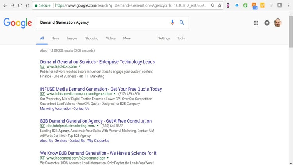Open Contact Us sitelink under INFUSE Media

[81, 109]
